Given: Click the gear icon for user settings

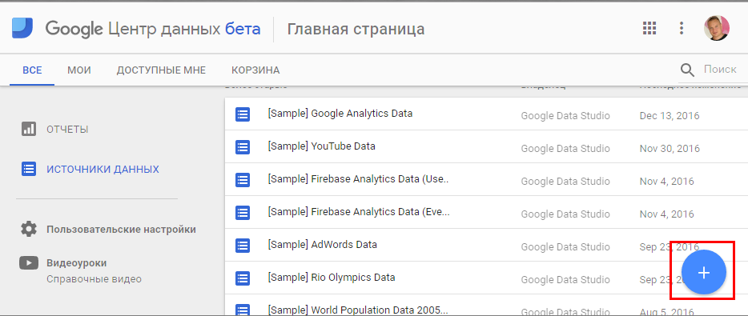Looking at the screenshot, I should click(x=29, y=230).
